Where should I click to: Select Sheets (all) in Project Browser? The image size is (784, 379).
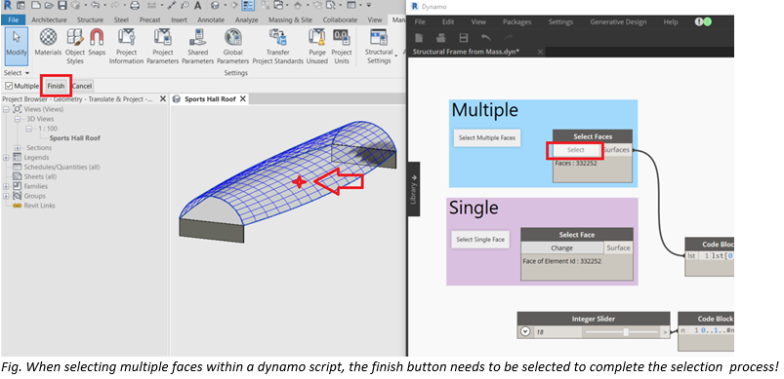point(40,176)
